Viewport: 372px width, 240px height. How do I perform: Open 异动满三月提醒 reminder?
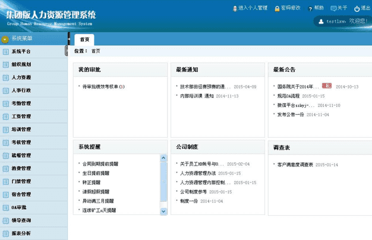point(98,201)
